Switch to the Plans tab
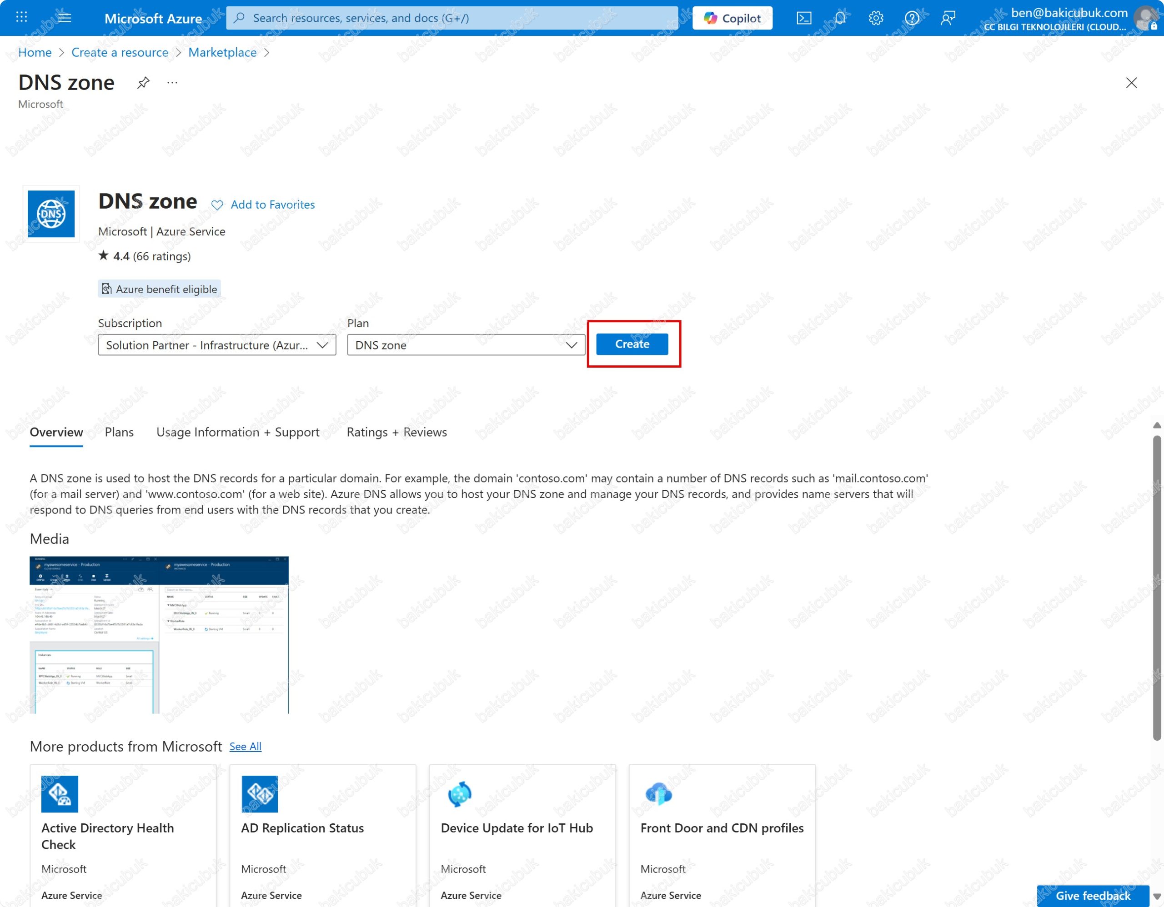The image size is (1164, 907). [119, 432]
